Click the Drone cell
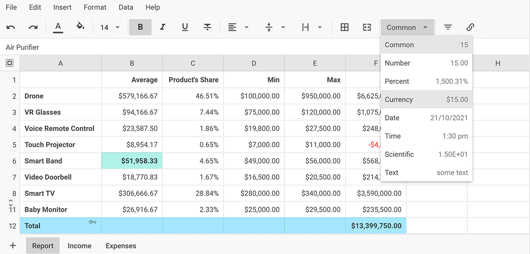530x254 pixels. pos(60,96)
